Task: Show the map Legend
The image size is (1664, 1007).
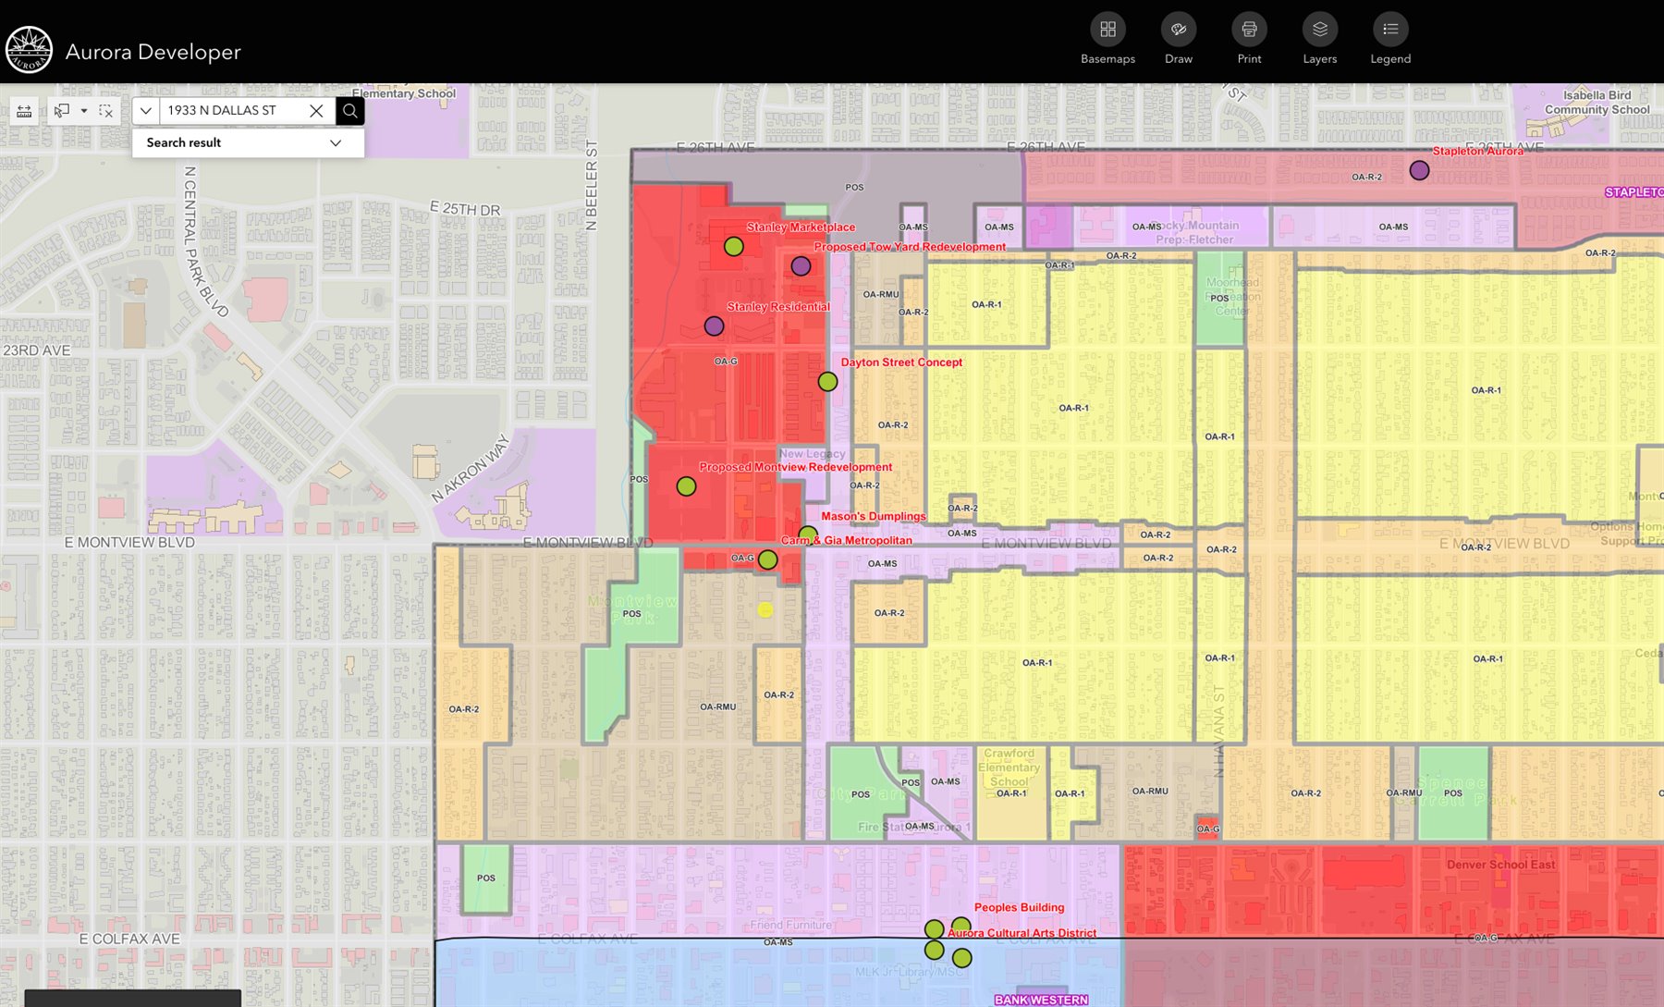Action: (1389, 30)
